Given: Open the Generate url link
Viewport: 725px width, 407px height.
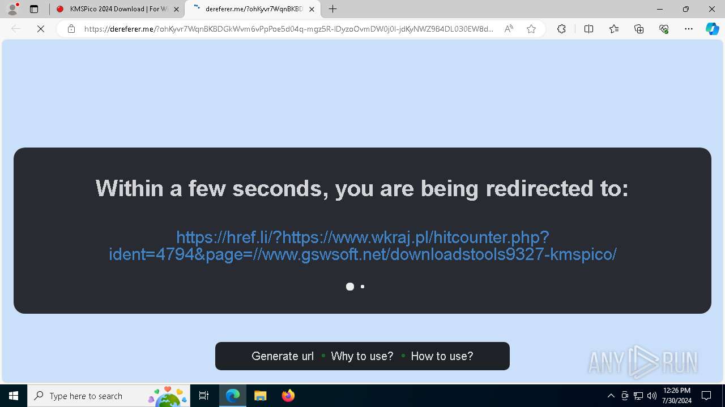Looking at the screenshot, I should tap(283, 356).
